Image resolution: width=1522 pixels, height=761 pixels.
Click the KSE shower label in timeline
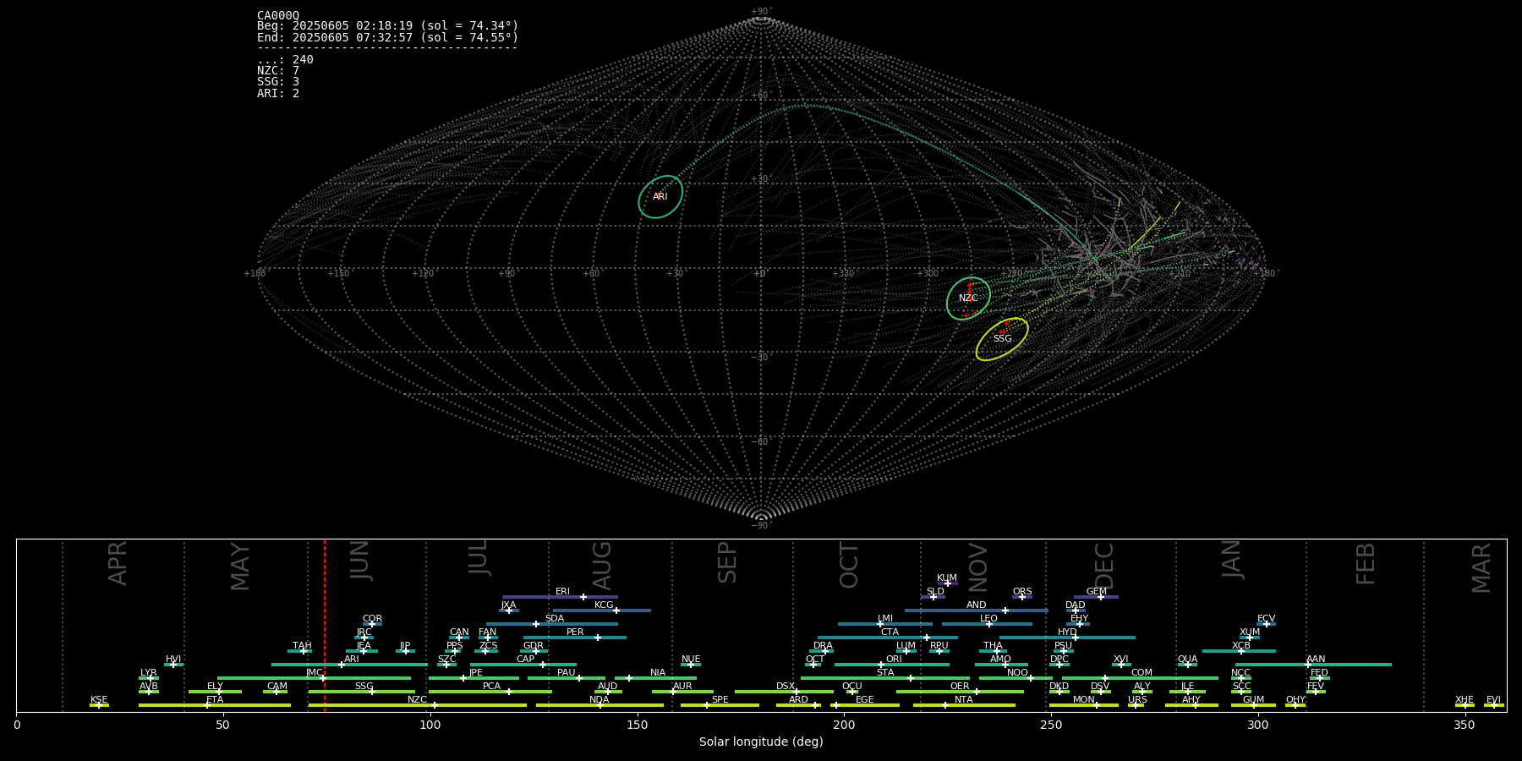[99, 699]
